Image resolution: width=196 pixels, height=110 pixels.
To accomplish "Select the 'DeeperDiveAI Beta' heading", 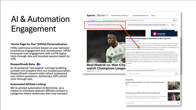I will 23,64.
